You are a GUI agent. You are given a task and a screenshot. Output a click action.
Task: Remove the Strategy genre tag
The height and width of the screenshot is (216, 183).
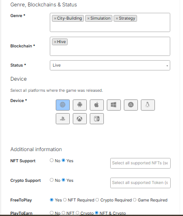click(117, 18)
